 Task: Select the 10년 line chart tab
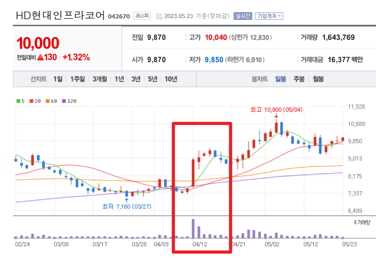coord(171,79)
